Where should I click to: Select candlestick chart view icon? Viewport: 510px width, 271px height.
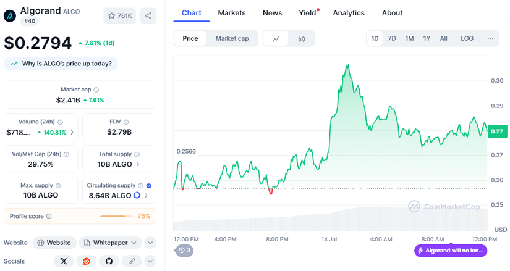(302, 39)
